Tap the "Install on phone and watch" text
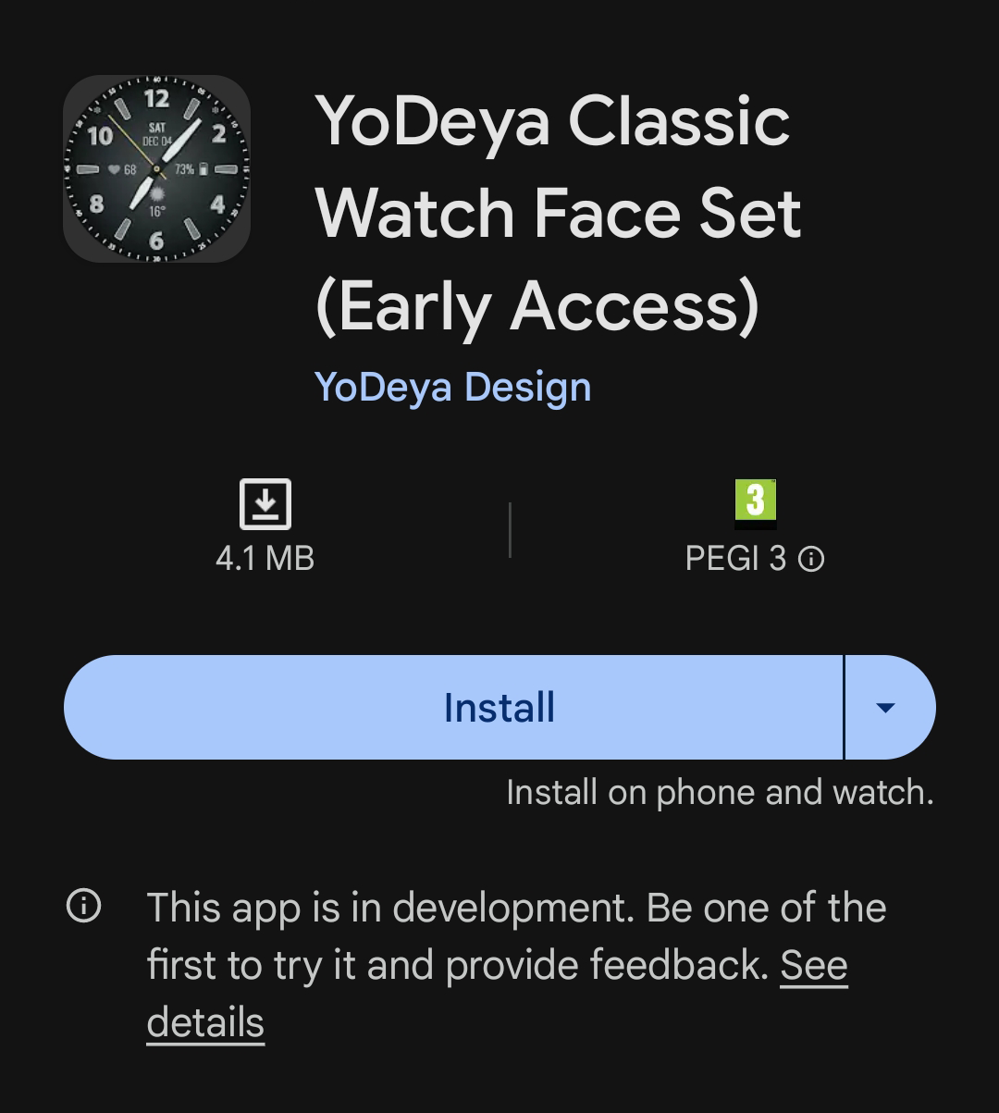 720,793
